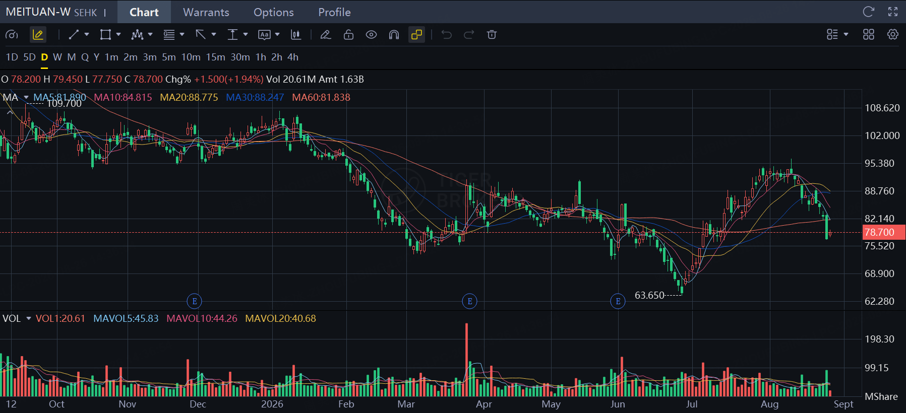Select the 1h interval
The image size is (906, 413).
(261, 57)
